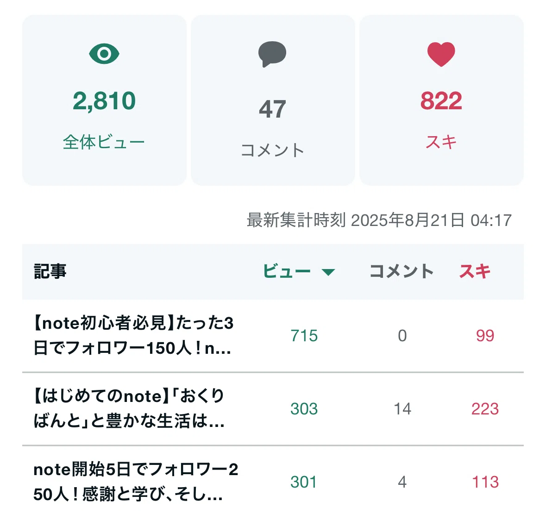546x514 pixels.
Task: Open the note開始5日でフォロワー article title
Action: [x=136, y=482]
